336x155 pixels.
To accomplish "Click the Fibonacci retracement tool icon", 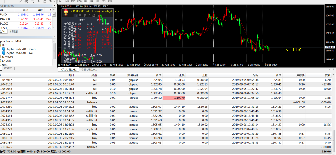I will [x=32, y=1].
